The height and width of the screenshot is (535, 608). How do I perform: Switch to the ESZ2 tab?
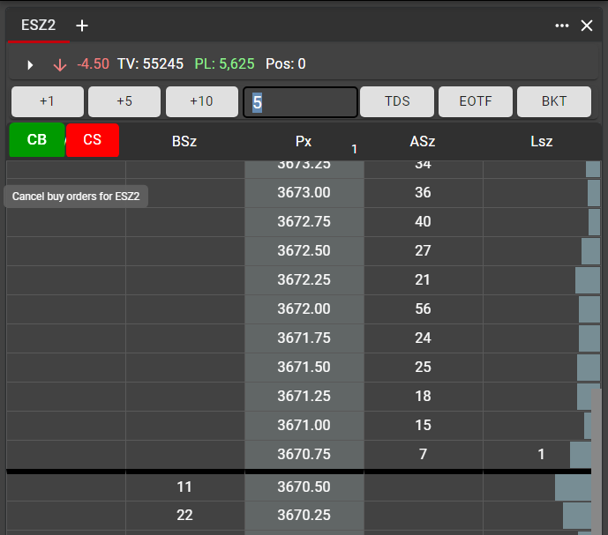tap(39, 26)
